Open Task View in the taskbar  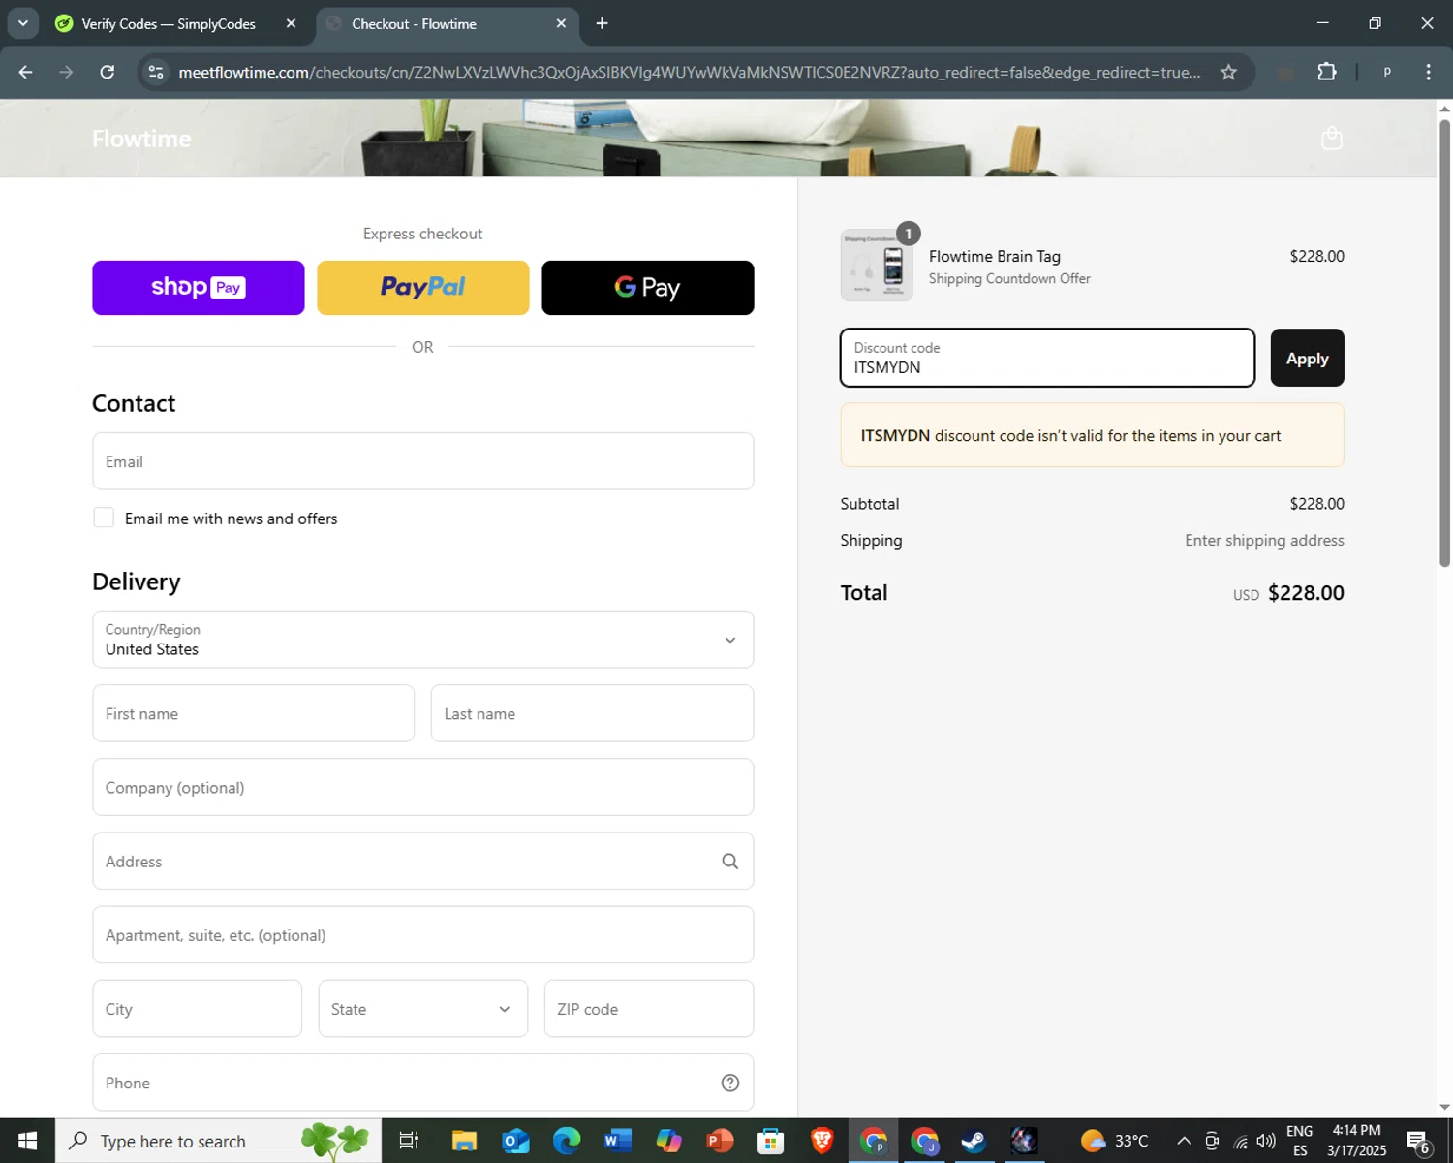click(409, 1141)
